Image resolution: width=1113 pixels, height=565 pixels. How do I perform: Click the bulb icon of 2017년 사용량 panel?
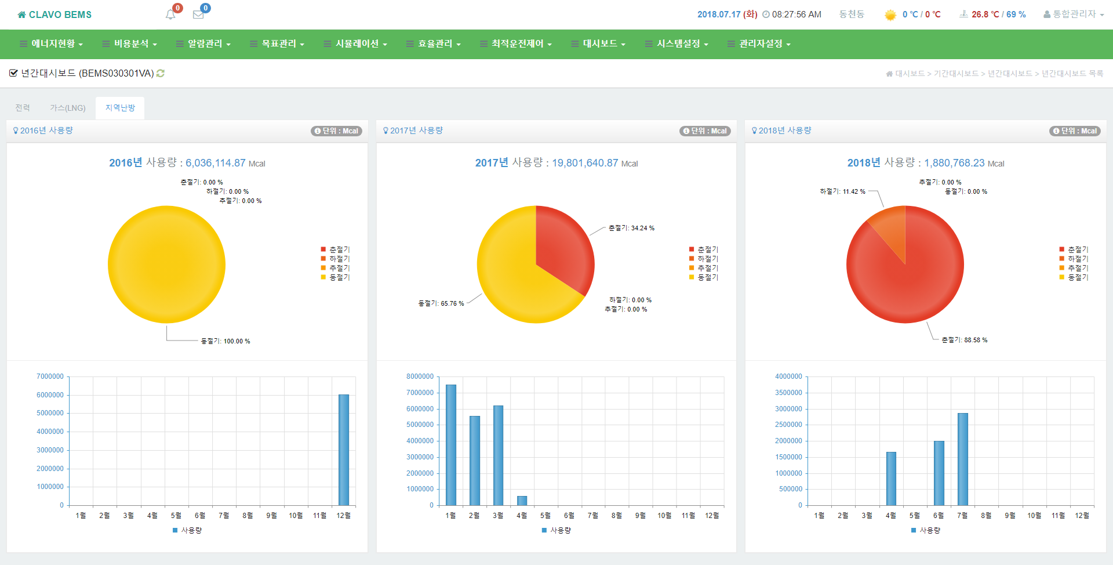click(x=385, y=131)
